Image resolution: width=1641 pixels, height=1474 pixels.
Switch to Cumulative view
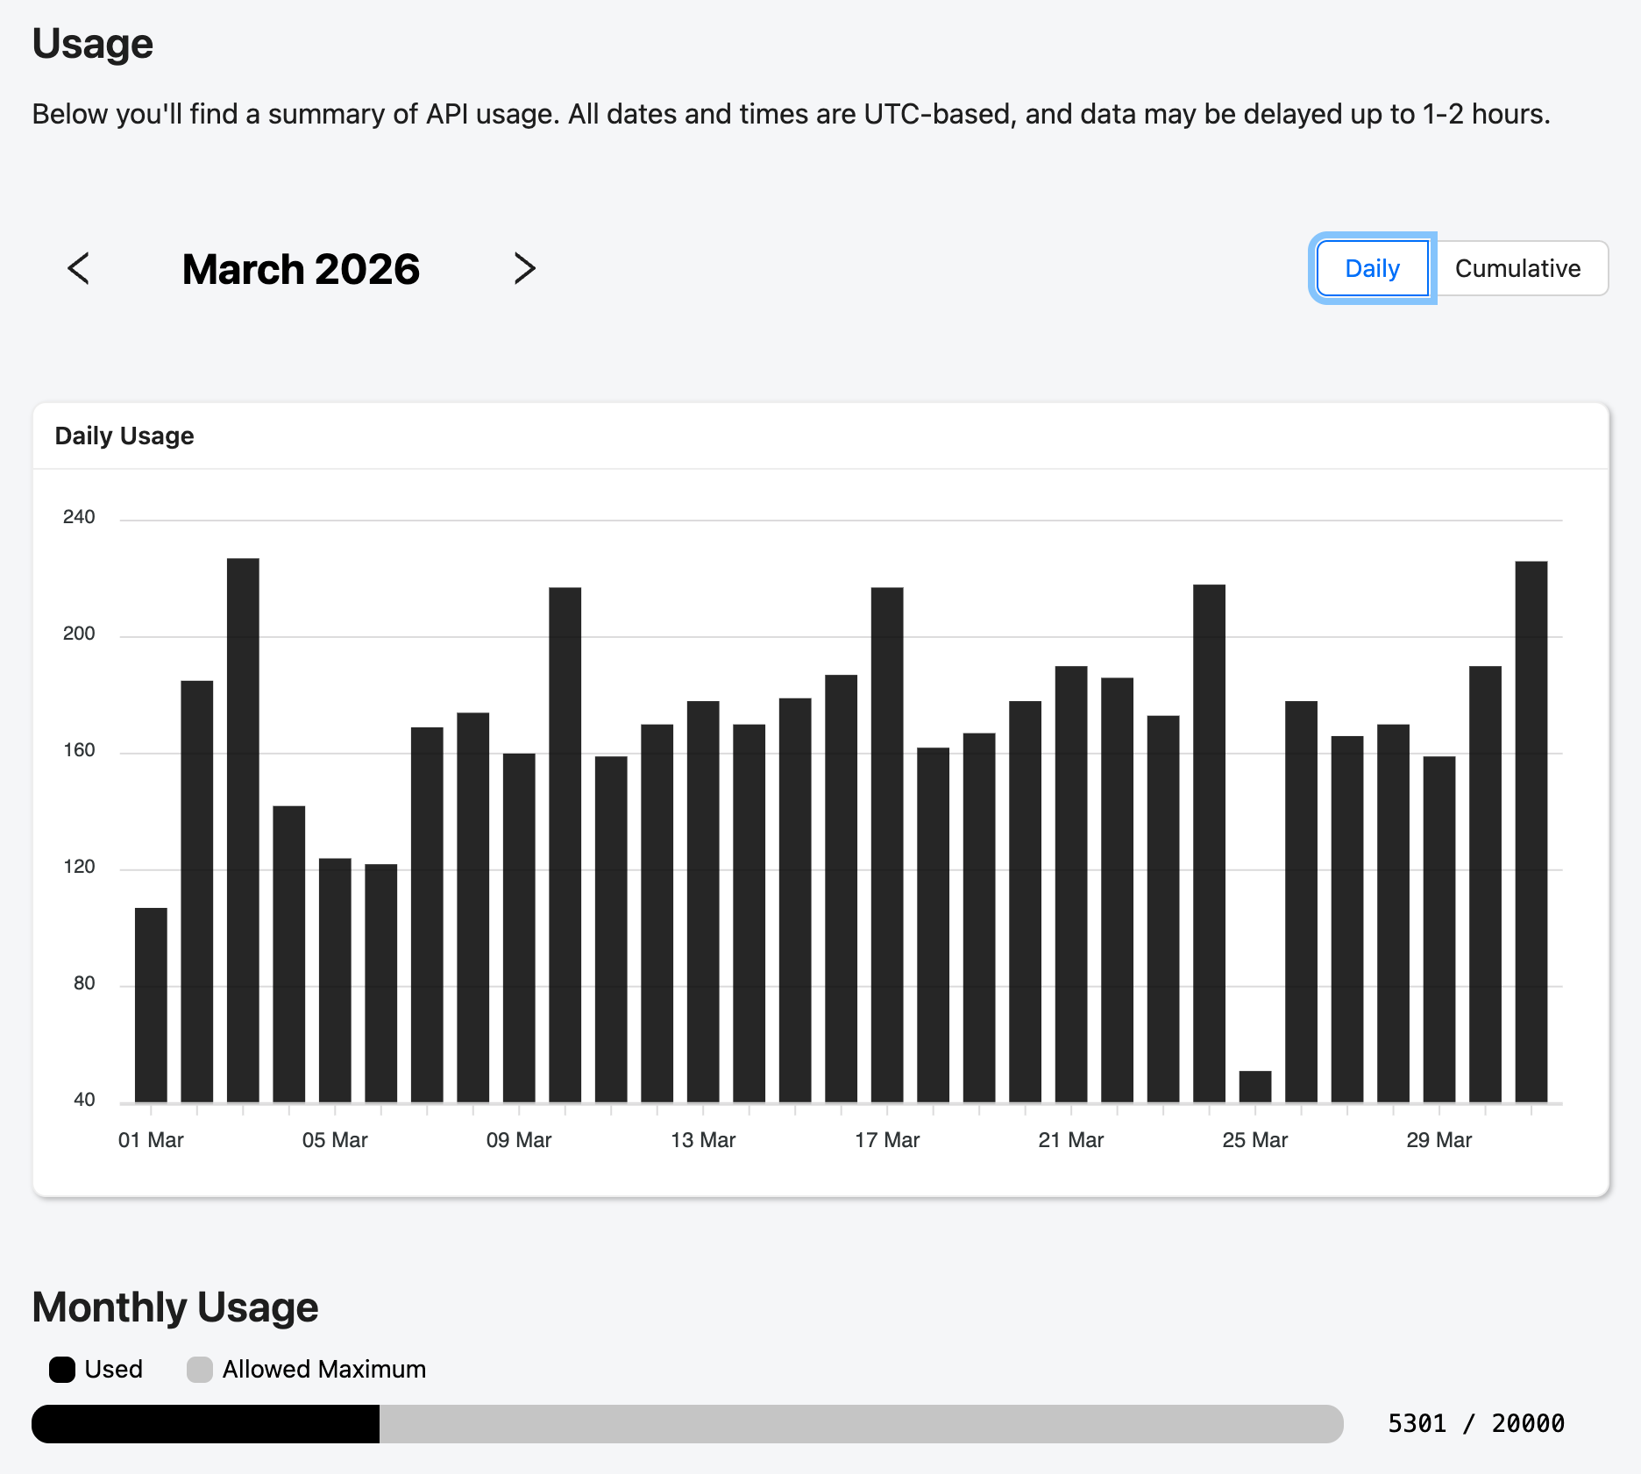[1521, 268]
